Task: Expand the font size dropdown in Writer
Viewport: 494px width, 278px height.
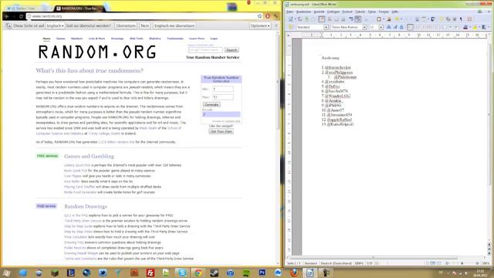Action: point(381,27)
